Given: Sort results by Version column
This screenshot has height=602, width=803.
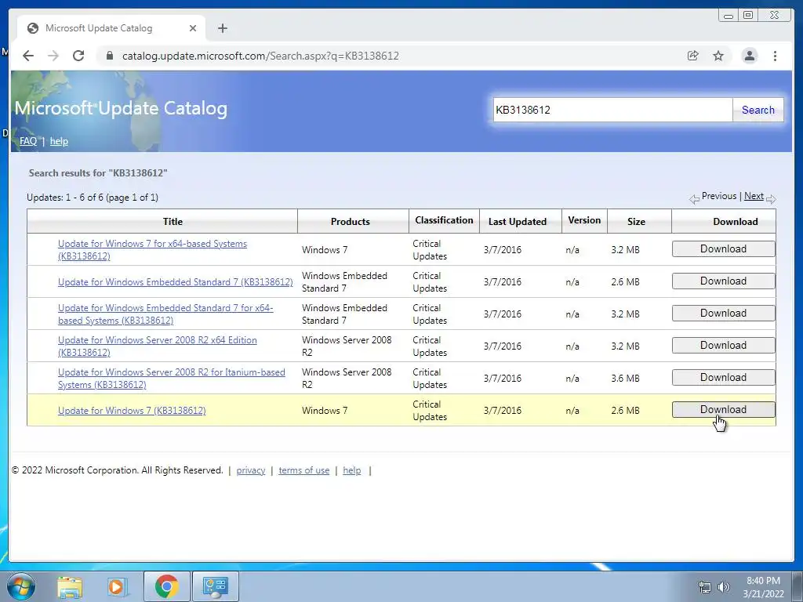Looking at the screenshot, I should coord(584,220).
